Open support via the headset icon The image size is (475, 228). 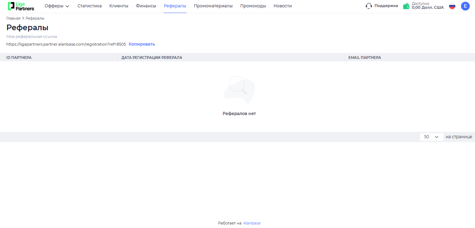click(369, 6)
